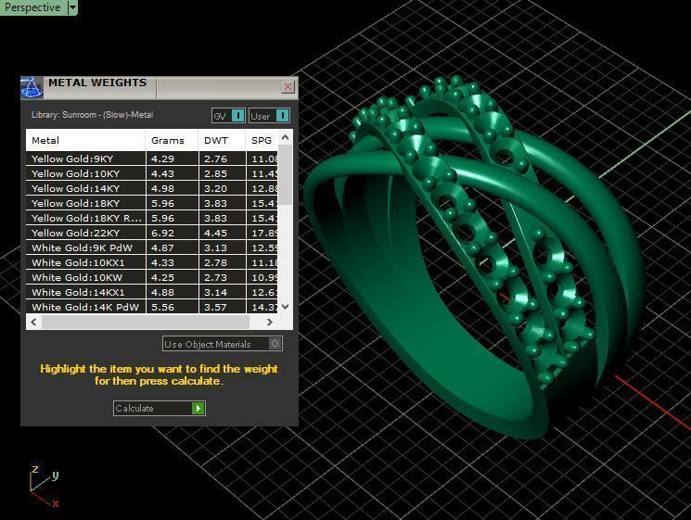Click the Calculate button
This screenshot has width=691, height=520.
click(x=160, y=408)
